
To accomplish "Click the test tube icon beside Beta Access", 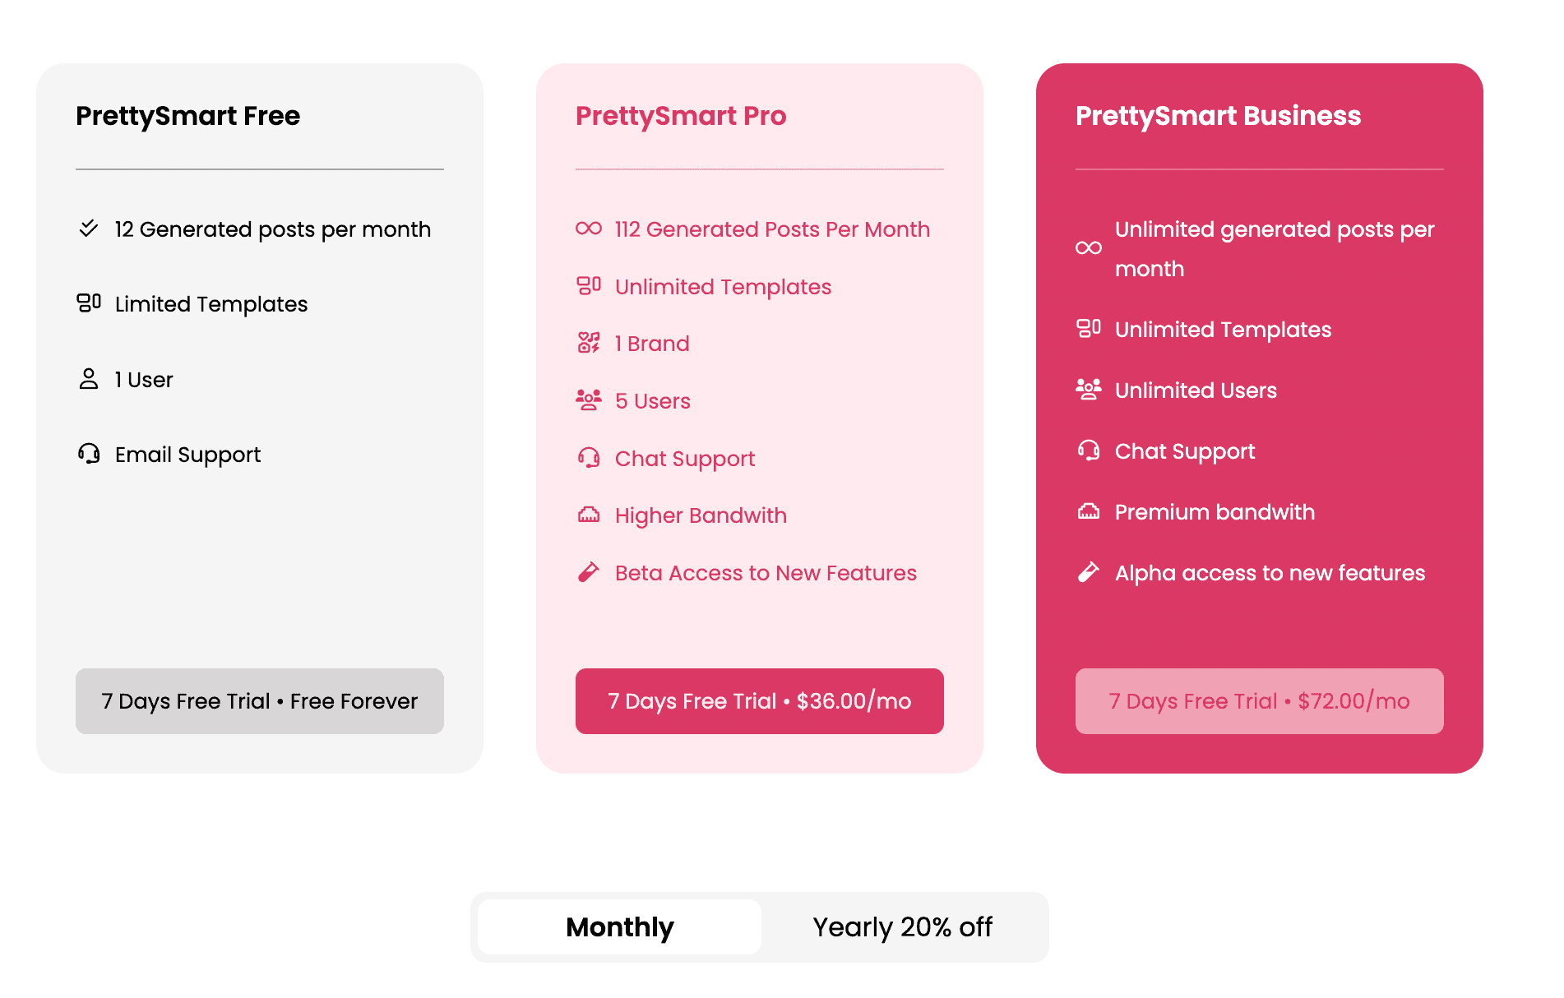I will [x=589, y=572].
